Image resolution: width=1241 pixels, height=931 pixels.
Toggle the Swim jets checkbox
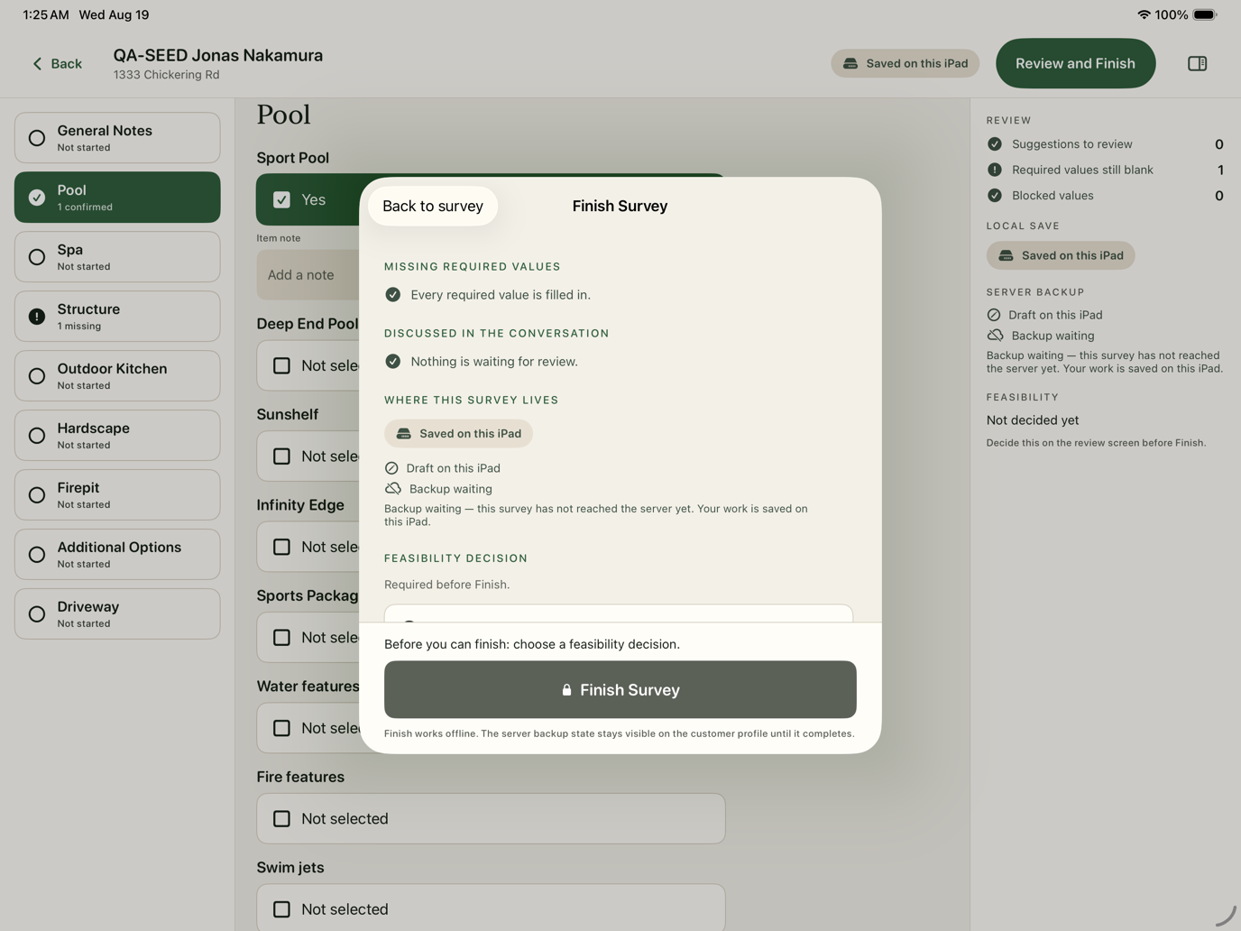pos(281,908)
